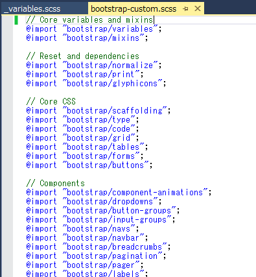Click the import "bootstrap/tables" line
The width and height of the screenshot is (256, 277).
[87, 147]
